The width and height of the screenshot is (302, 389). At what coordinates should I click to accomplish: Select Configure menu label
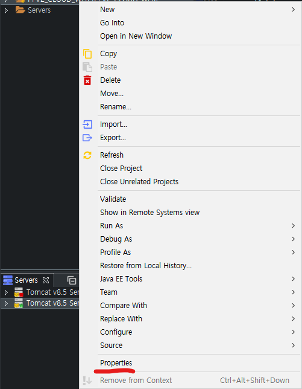[116, 332]
